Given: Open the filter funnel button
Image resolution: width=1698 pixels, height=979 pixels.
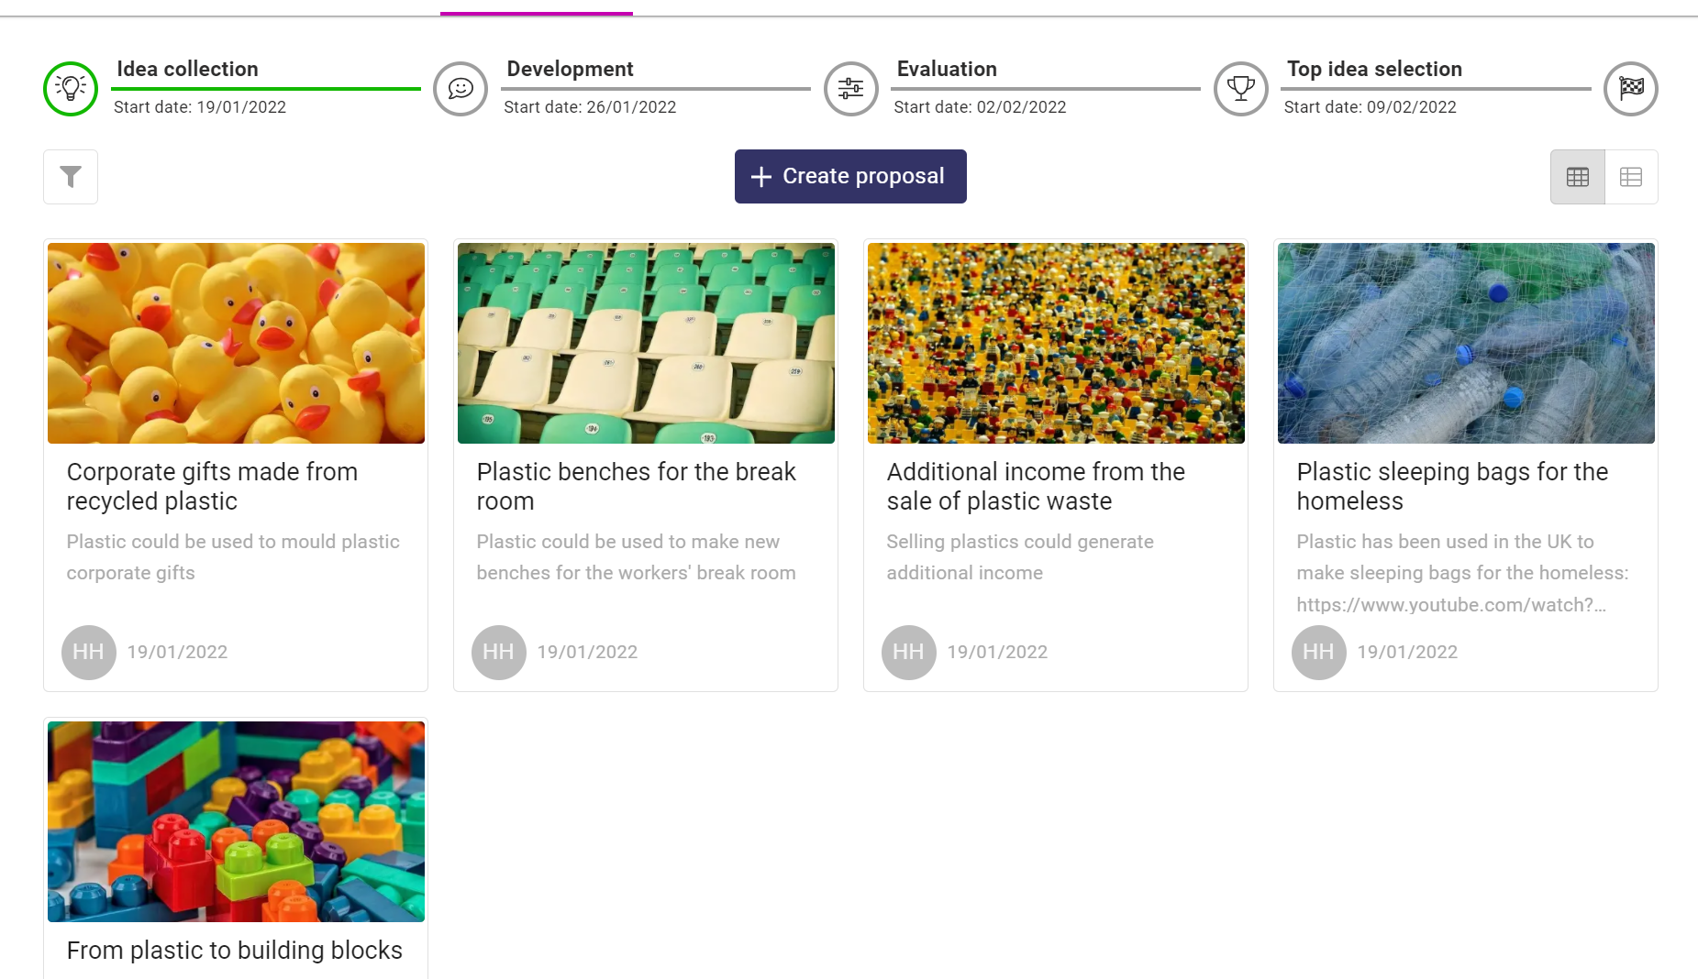Looking at the screenshot, I should pyautogui.click(x=71, y=177).
